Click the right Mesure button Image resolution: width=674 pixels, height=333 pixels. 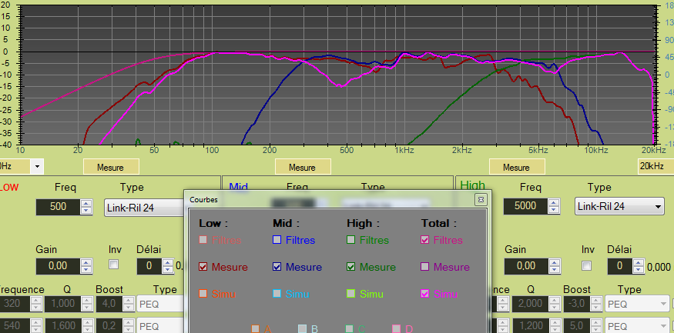coord(518,167)
